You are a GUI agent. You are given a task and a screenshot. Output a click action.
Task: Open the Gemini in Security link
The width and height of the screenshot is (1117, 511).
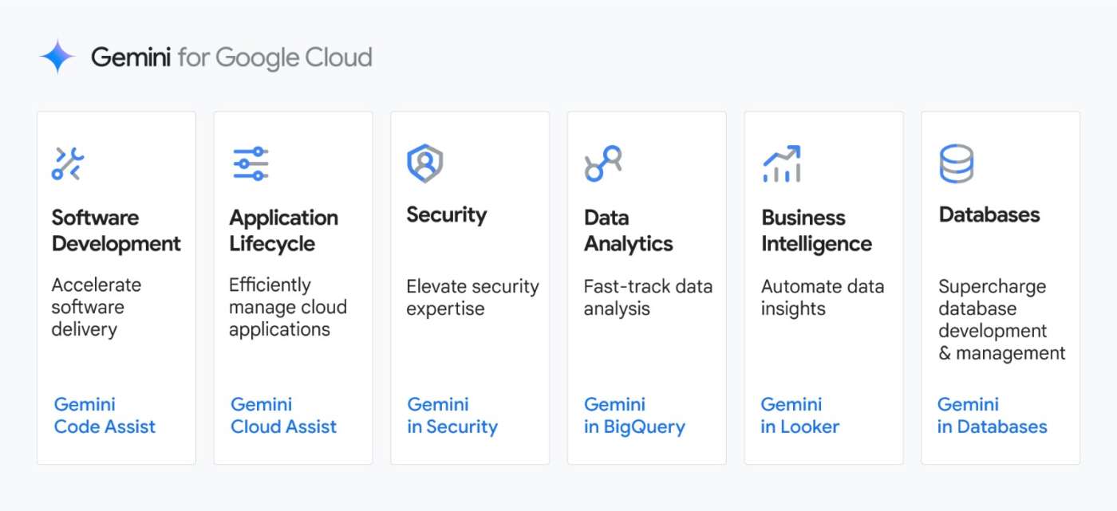pos(452,415)
